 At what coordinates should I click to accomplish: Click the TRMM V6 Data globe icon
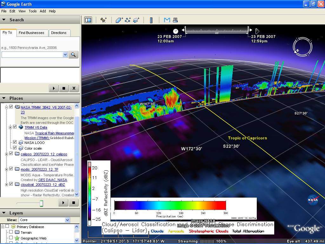point(21,127)
